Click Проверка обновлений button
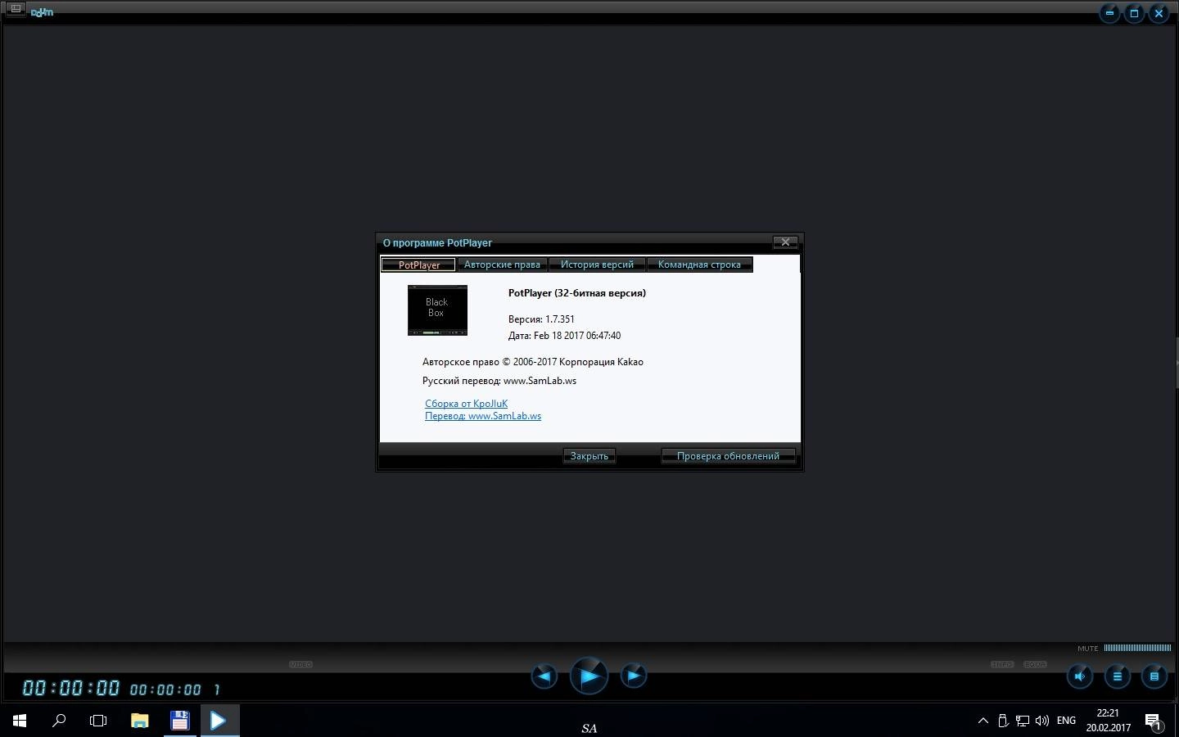 point(728,456)
